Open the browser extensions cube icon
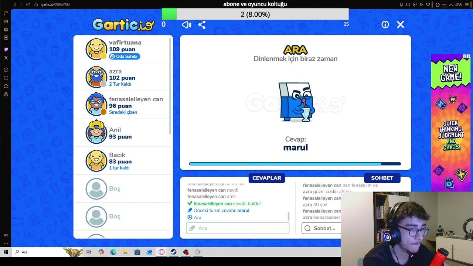 pyautogui.click(x=438, y=4)
